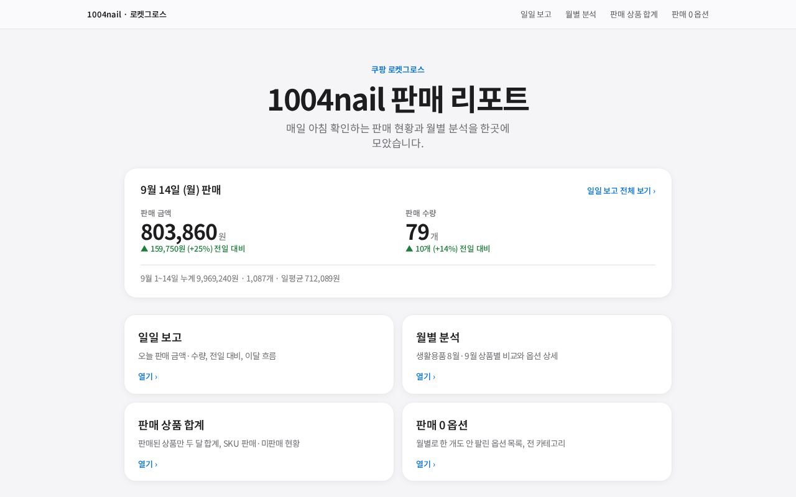This screenshot has height=497, width=796.
Task: Click 열기 on the 판매 0 옵션 card
Action: [x=425, y=464]
